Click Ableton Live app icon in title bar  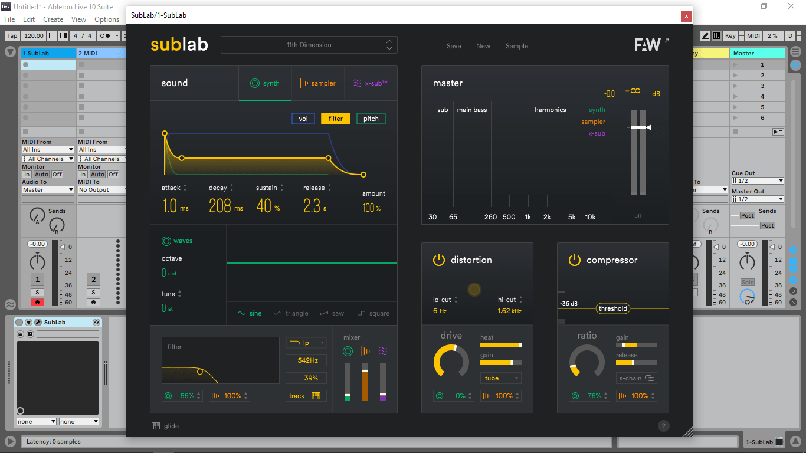6,6
